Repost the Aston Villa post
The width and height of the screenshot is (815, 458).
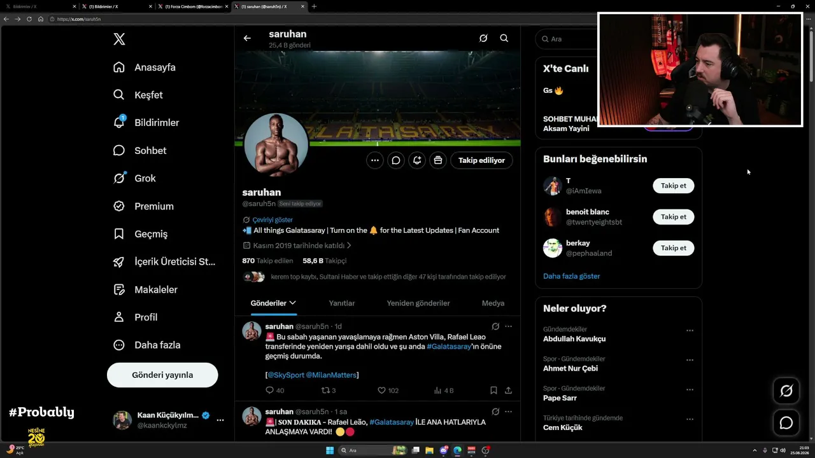pyautogui.click(x=329, y=391)
